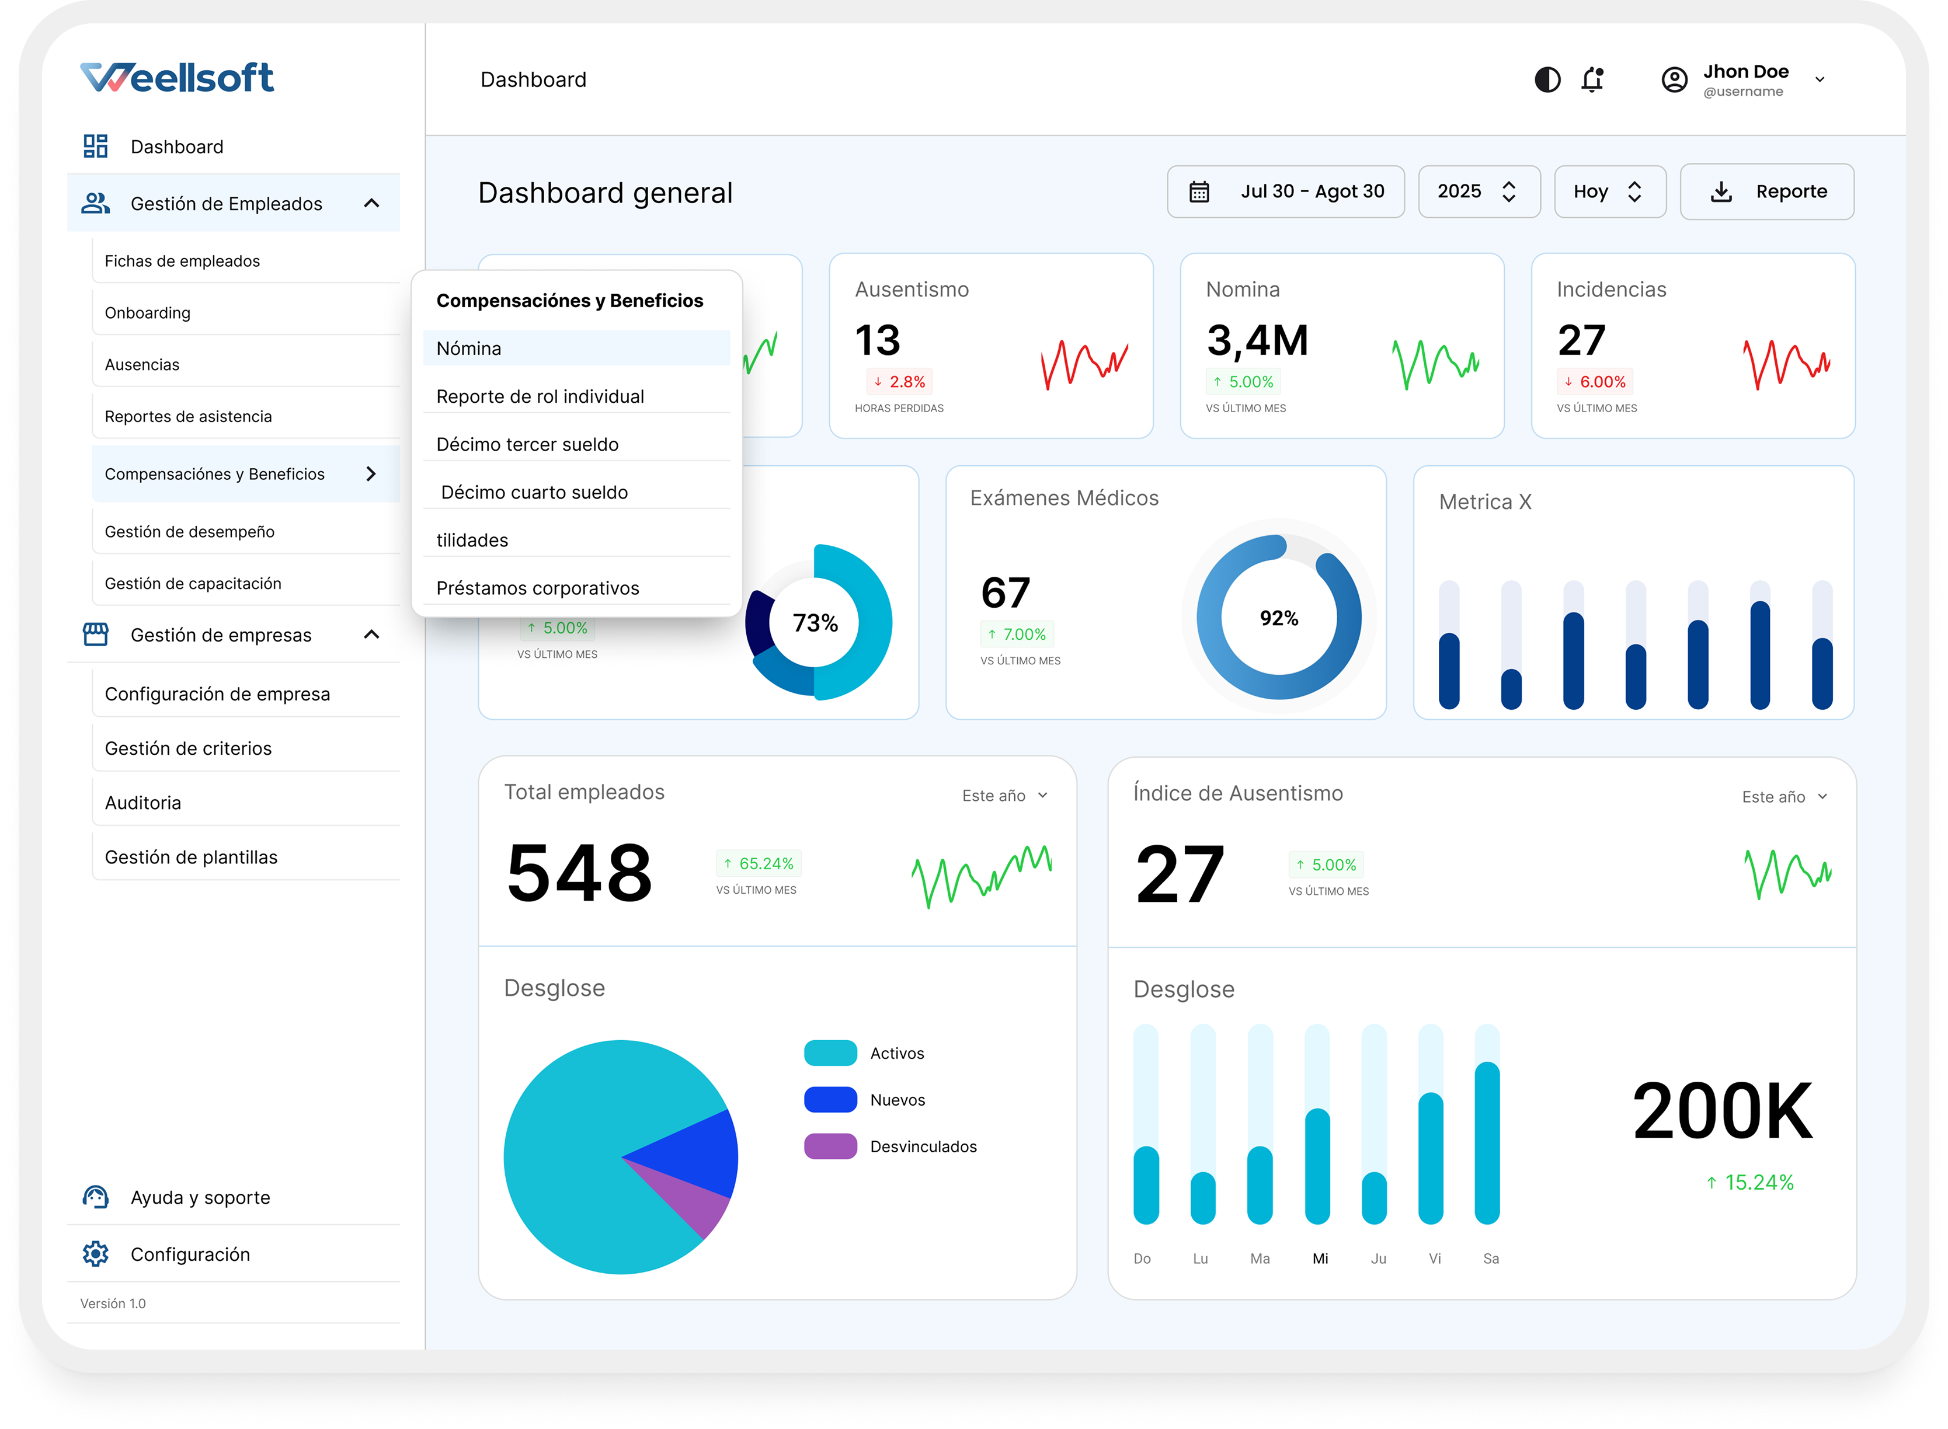The image size is (1948, 1429).
Task: Open Fichas de empleados link
Action: click(x=182, y=260)
